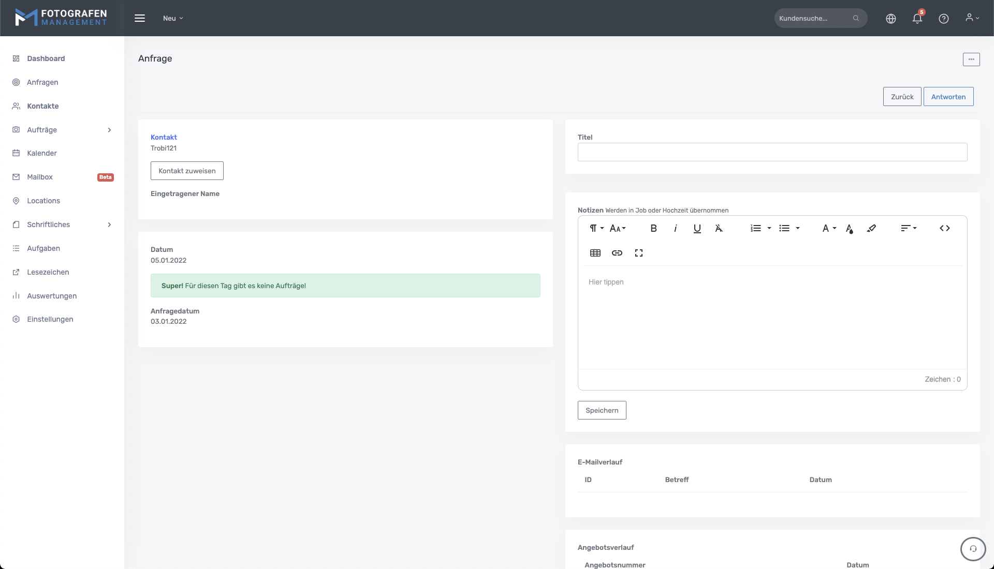Click the Antworten button
This screenshot has height=569, width=994.
click(948, 97)
